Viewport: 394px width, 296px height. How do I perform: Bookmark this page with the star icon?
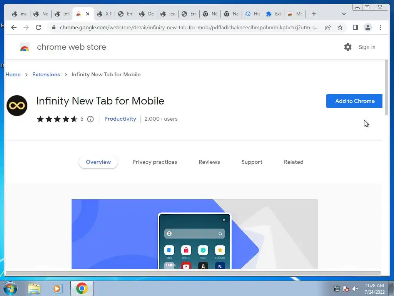coord(340,27)
